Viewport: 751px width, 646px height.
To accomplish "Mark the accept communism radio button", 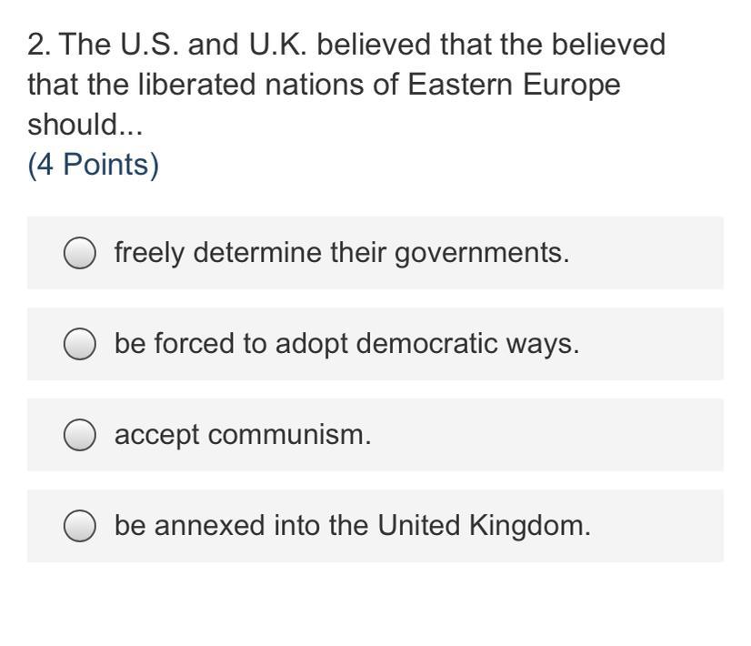I will (79, 435).
